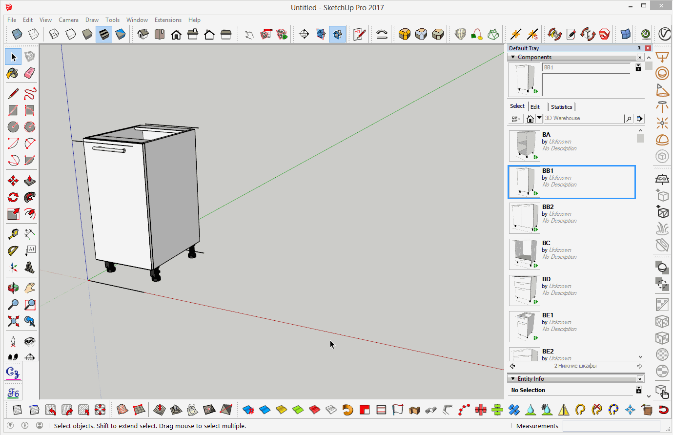This screenshot has height=435, width=673.
Task: Open the collection navigation dropdown arrow
Action: point(539,118)
